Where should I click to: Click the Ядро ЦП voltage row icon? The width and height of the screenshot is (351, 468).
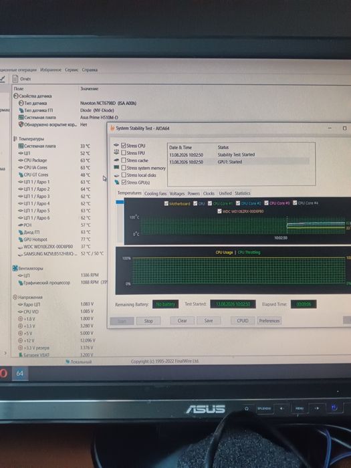coord(21,304)
